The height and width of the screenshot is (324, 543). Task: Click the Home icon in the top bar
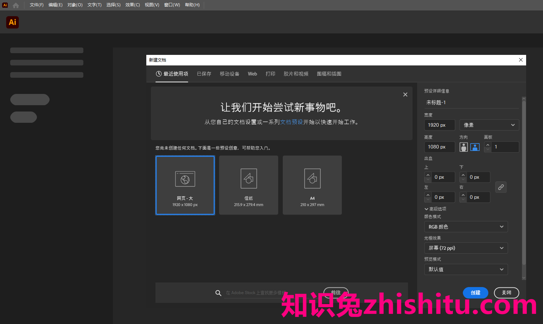coord(16,5)
